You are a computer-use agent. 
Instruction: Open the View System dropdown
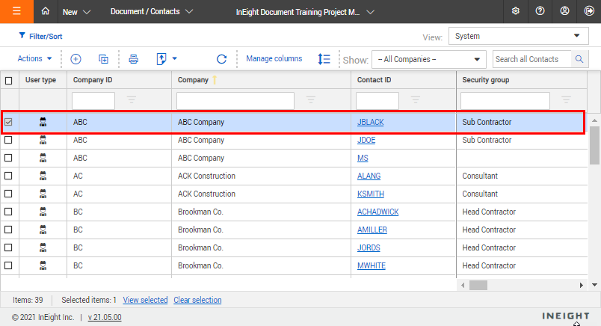[x=519, y=36]
